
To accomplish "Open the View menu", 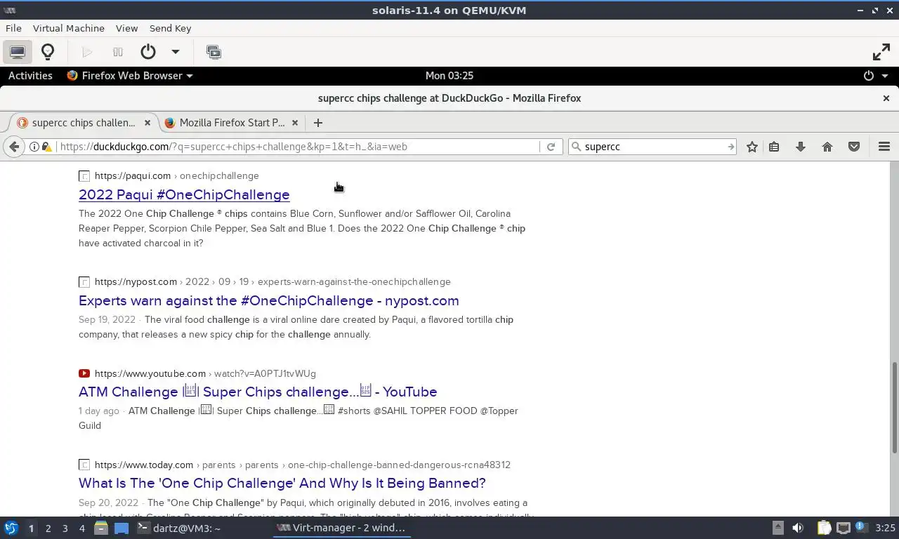I will coord(126,28).
